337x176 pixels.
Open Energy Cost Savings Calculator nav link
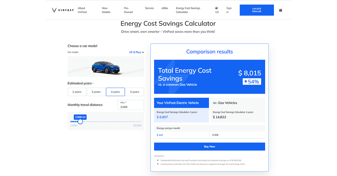[x=188, y=10]
